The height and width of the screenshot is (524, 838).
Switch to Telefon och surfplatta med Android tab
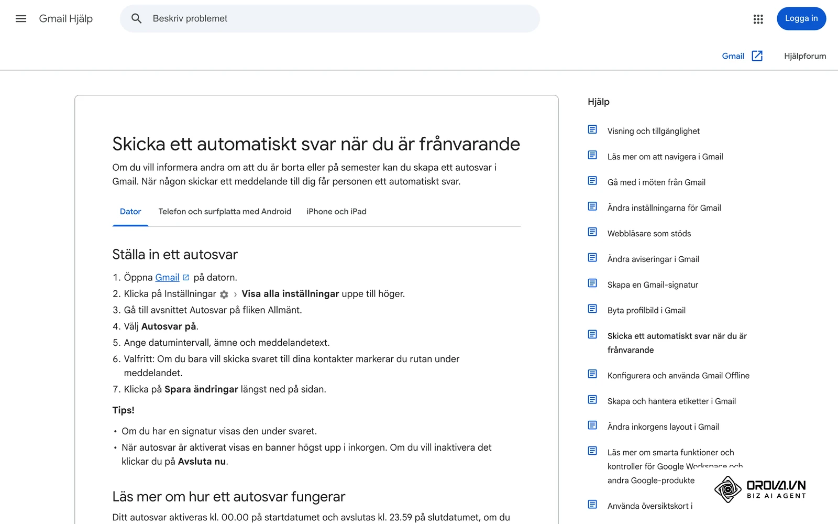tap(225, 212)
